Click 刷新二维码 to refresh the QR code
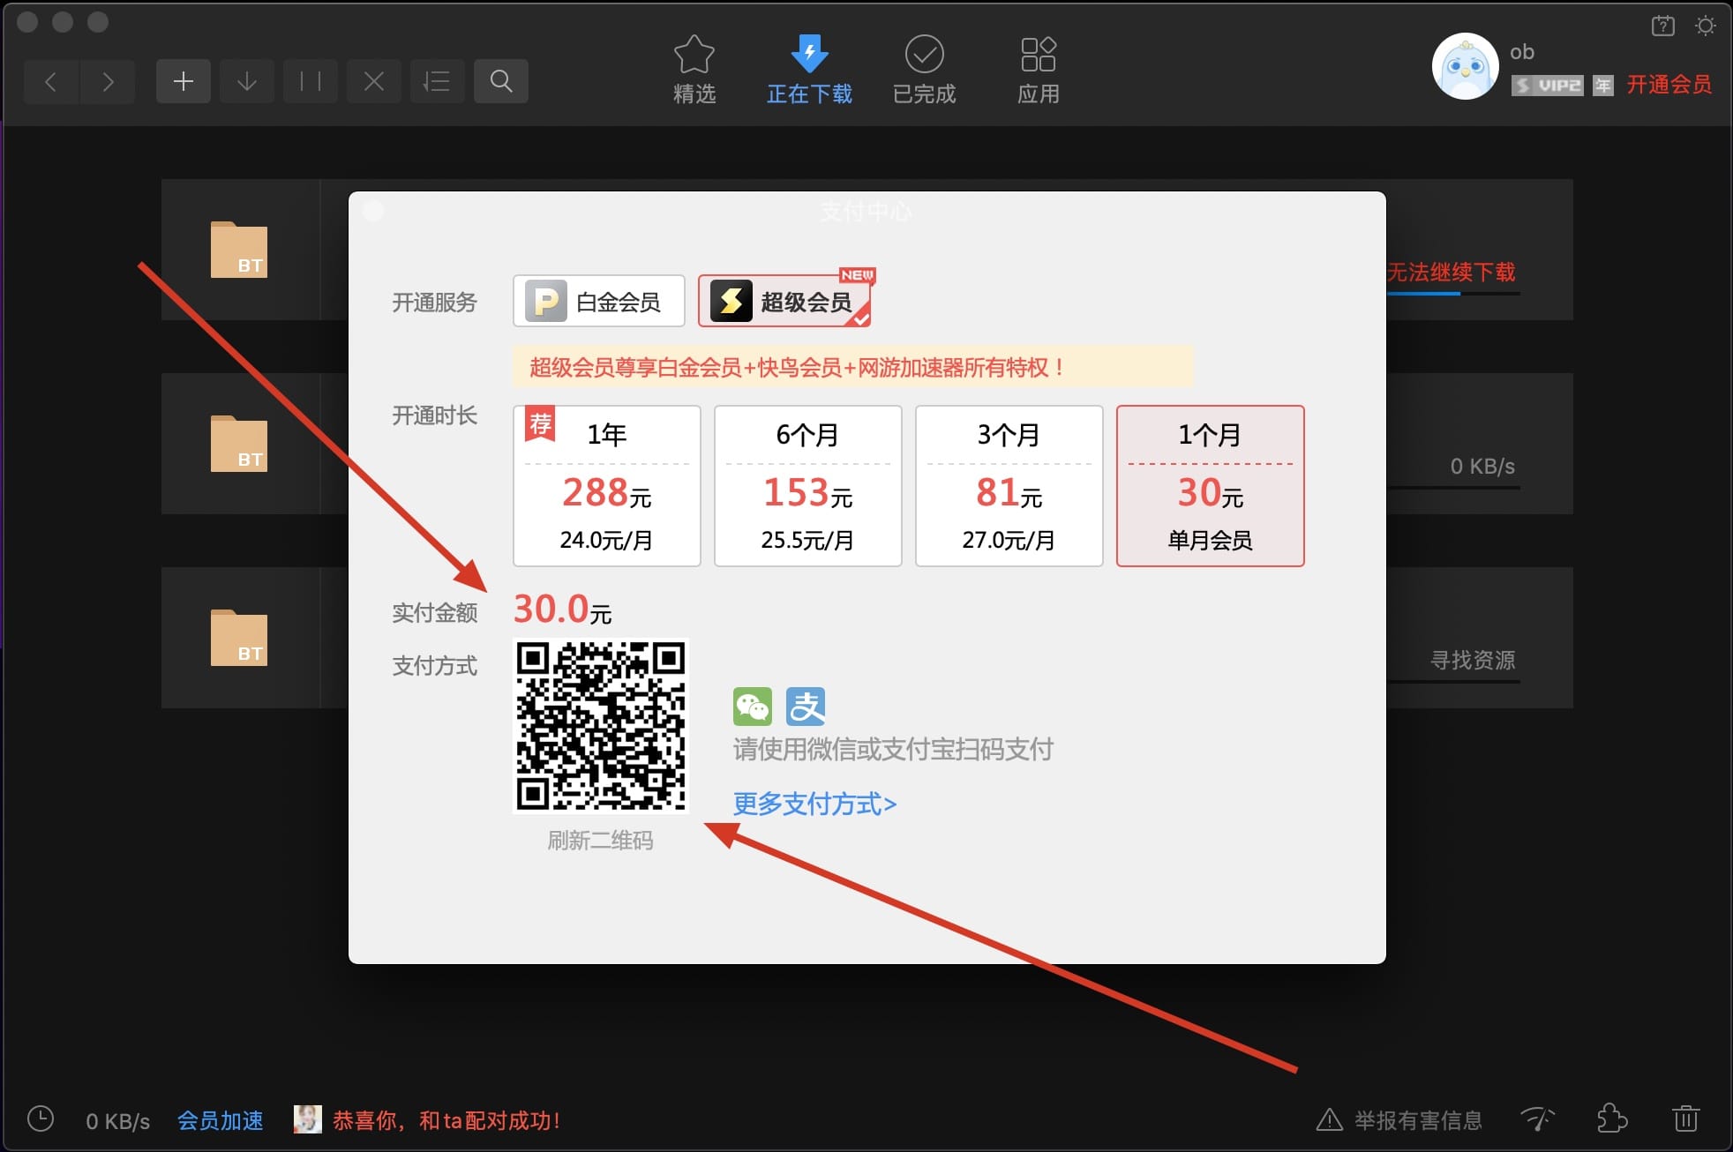 [x=600, y=841]
